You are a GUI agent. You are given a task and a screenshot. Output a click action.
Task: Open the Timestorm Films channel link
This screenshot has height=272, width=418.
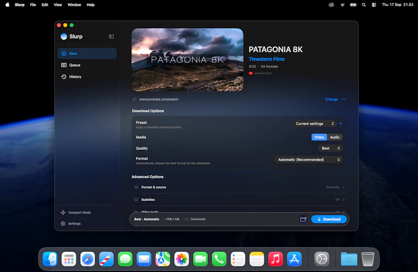[267, 59]
